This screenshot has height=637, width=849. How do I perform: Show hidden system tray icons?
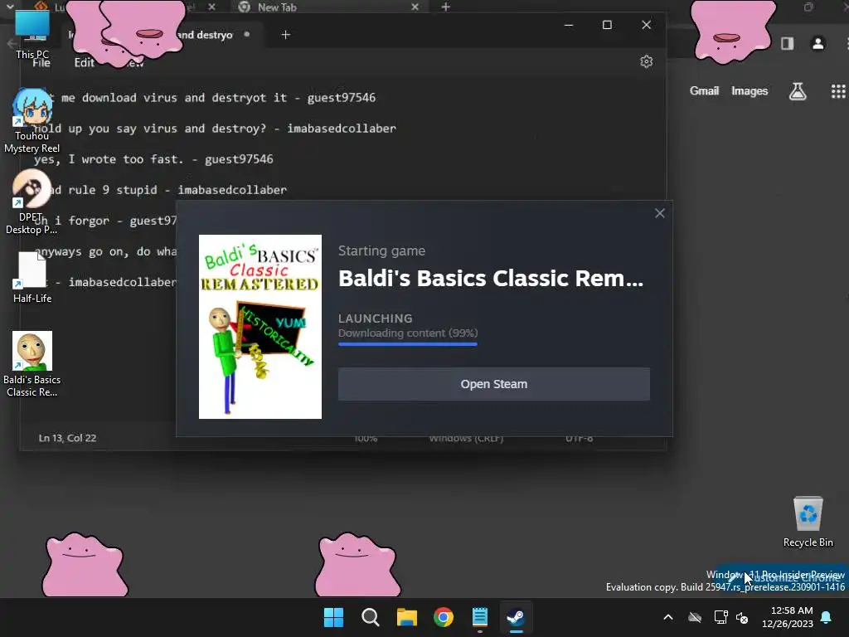coord(668,617)
